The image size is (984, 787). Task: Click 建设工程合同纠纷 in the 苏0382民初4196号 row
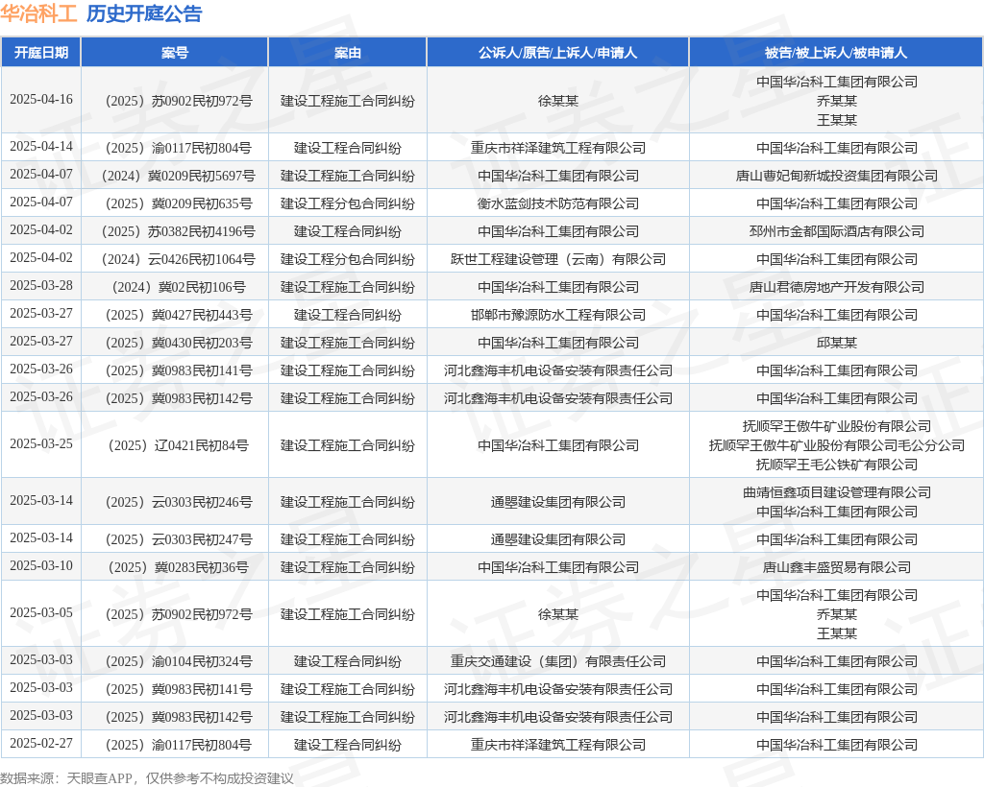[348, 232]
